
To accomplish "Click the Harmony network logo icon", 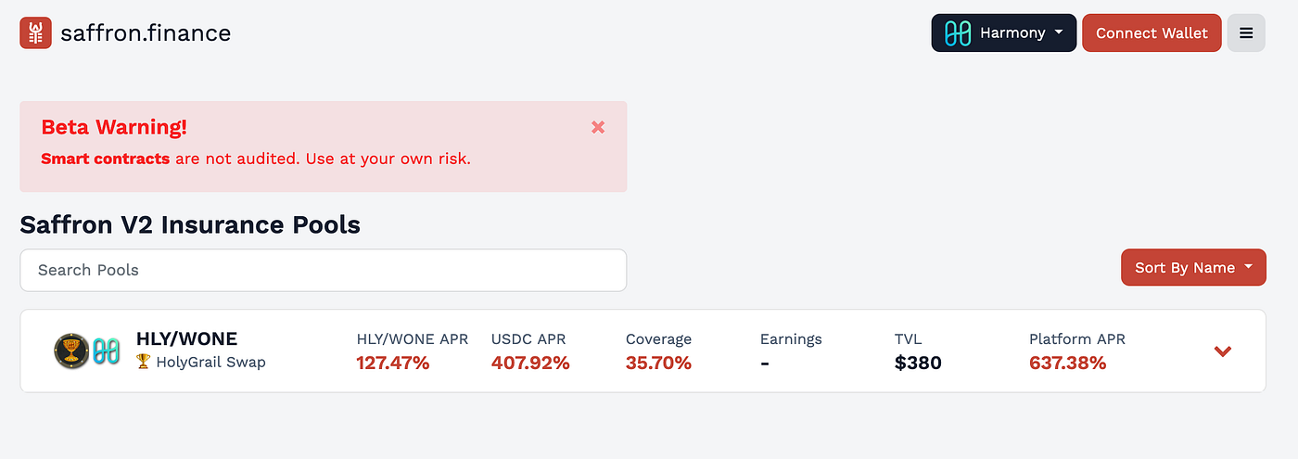I will (x=957, y=33).
